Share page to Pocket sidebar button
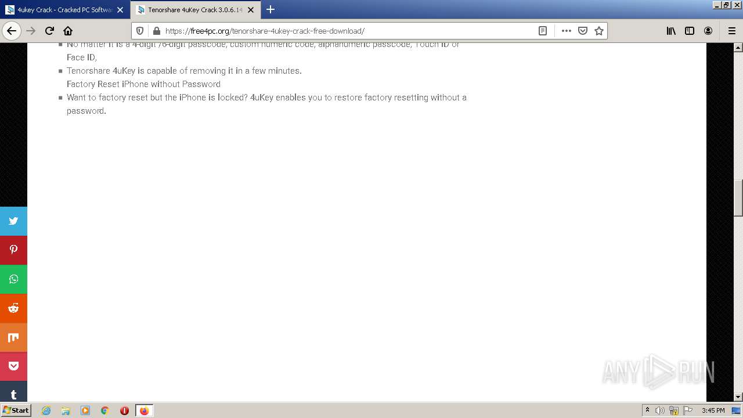Viewport: 743px width, 418px height. point(13,366)
